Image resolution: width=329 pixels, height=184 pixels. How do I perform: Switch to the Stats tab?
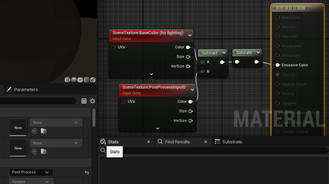coord(126,142)
